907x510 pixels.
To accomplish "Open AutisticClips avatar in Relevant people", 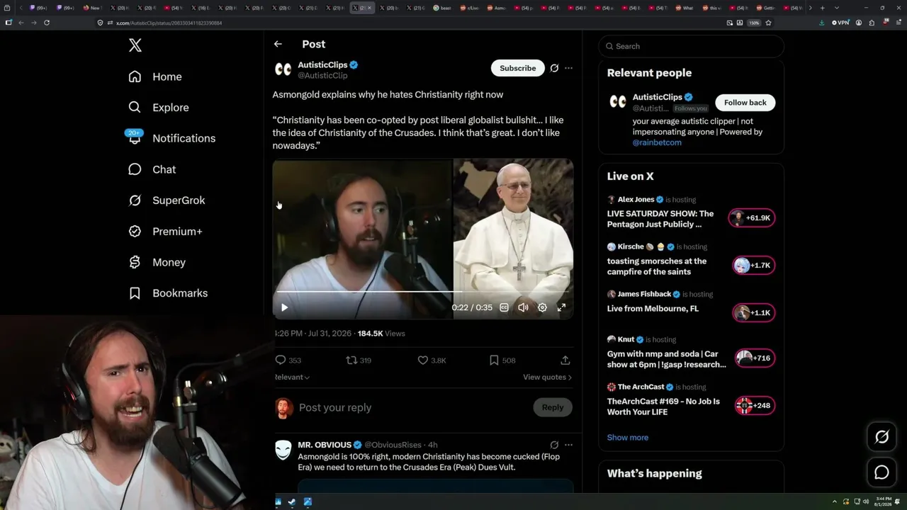I will coord(618,102).
